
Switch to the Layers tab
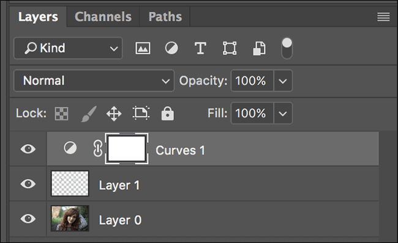38,17
